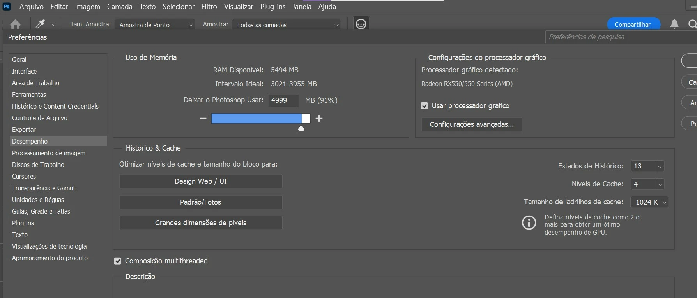Expand Níveis de Cache dropdown
The height and width of the screenshot is (298, 697).
[x=660, y=184]
